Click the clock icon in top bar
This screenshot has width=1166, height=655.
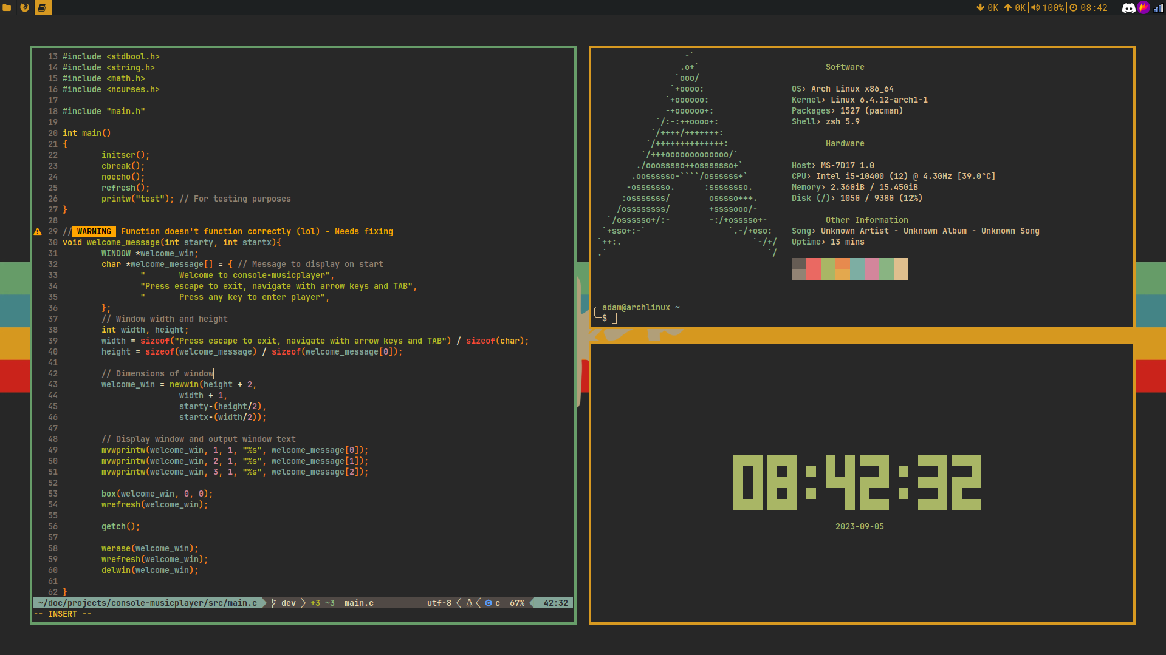[1073, 8]
